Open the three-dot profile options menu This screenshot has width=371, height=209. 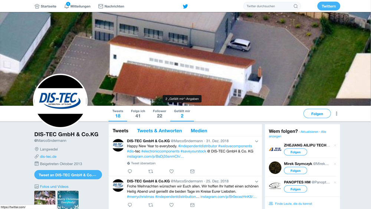(x=336, y=114)
